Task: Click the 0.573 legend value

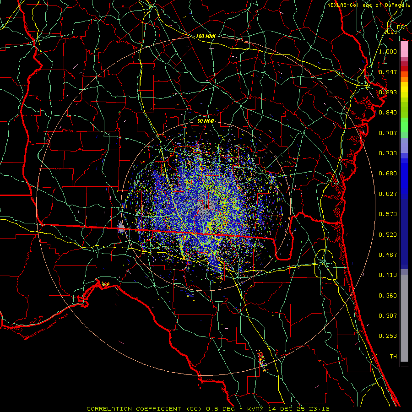Action: pyautogui.click(x=388, y=214)
